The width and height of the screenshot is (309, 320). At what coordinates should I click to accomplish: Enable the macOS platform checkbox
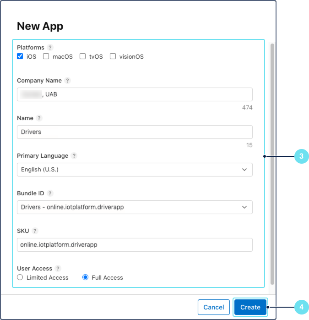46,56
